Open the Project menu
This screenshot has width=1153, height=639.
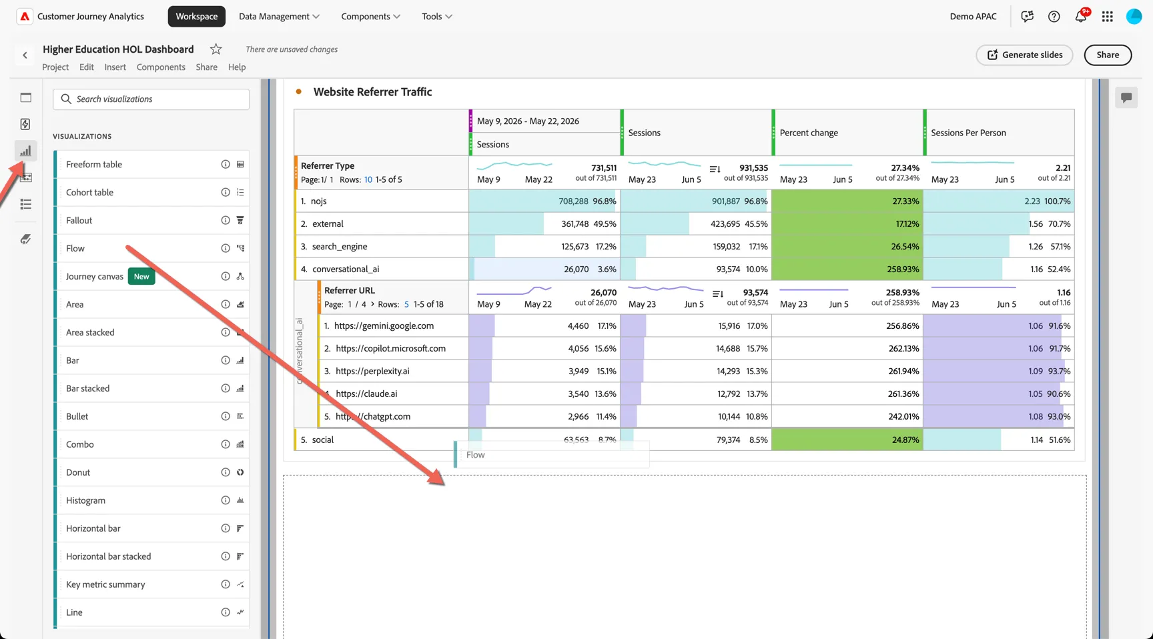[x=55, y=67]
